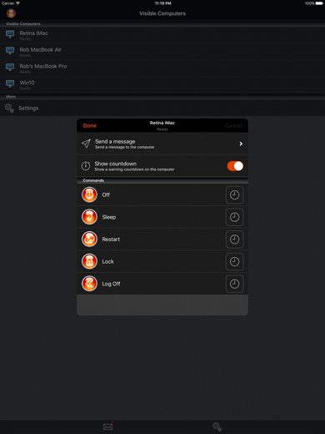Tap the orange Log Off icon
The height and width of the screenshot is (434, 325).
(x=89, y=284)
